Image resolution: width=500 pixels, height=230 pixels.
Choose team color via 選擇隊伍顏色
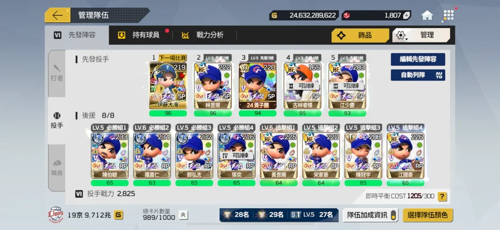pyautogui.click(x=428, y=215)
